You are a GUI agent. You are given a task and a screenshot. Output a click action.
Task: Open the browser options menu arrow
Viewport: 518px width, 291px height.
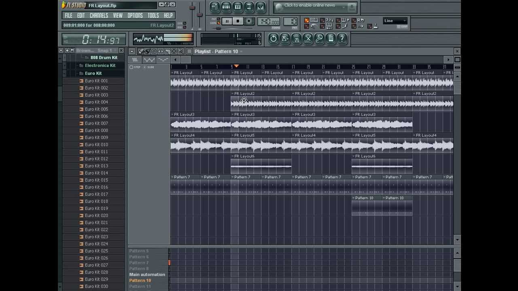(61, 51)
